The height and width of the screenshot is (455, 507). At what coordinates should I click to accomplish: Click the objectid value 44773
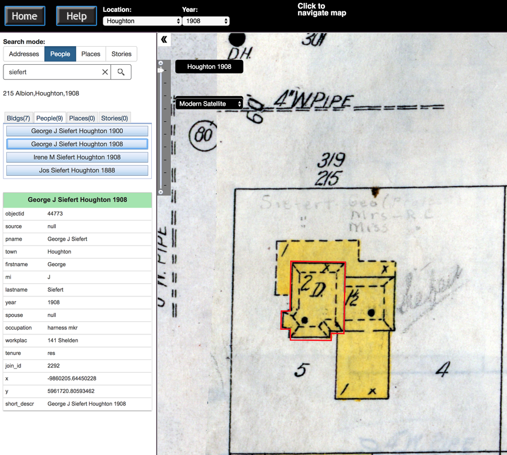point(55,214)
